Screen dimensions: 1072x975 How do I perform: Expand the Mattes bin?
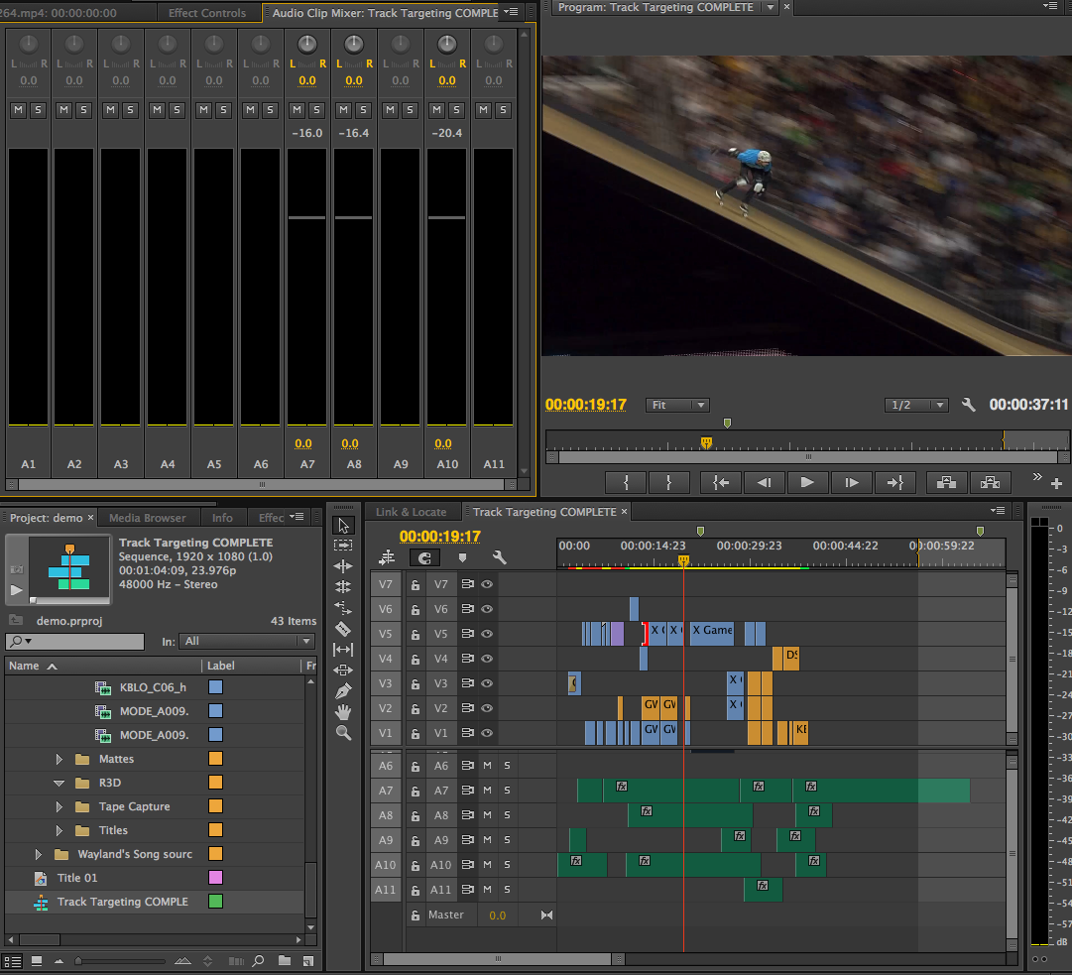[60, 759]
